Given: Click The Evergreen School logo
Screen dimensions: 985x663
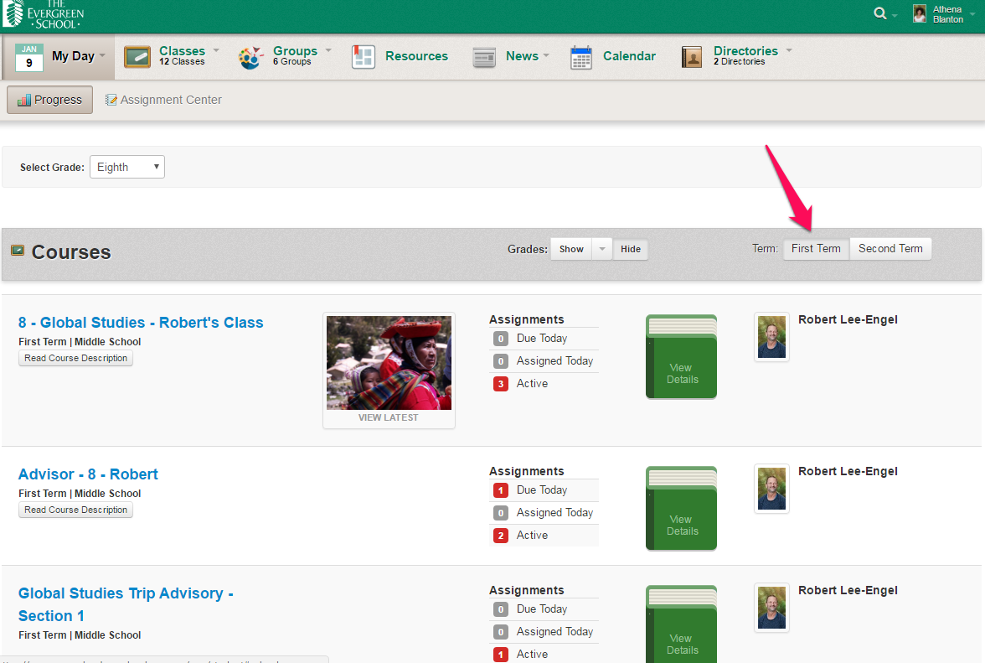Looking at the screenshot, I should [44, 14].
